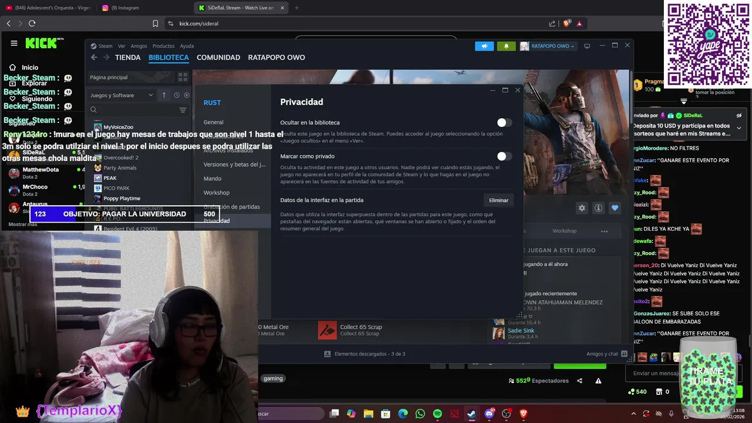Open the RATAPOPO OWO account dropdown
752x423 pixels.
(547, 46)
